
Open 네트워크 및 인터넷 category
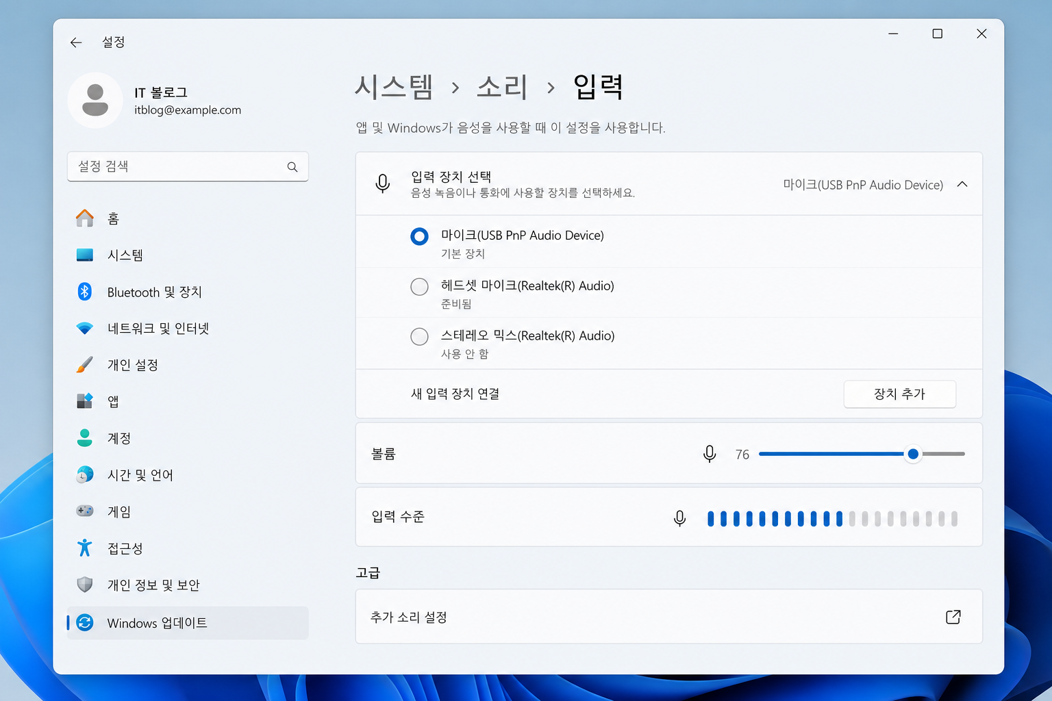[x=188, y=329]
